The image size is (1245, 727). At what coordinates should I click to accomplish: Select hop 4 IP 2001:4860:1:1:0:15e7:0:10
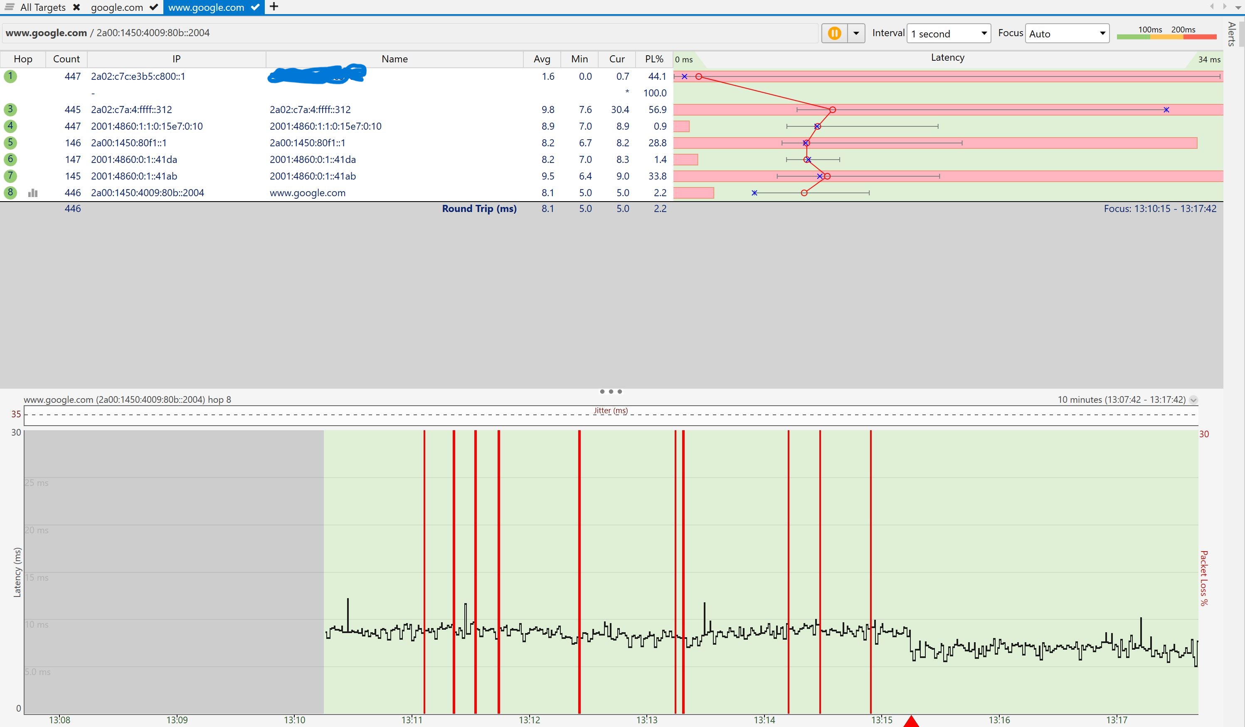tap(147, 126)
